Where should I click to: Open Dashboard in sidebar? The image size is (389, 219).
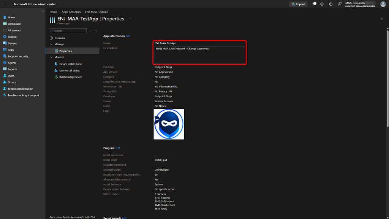pyautogui.click(x=14, y=24)
